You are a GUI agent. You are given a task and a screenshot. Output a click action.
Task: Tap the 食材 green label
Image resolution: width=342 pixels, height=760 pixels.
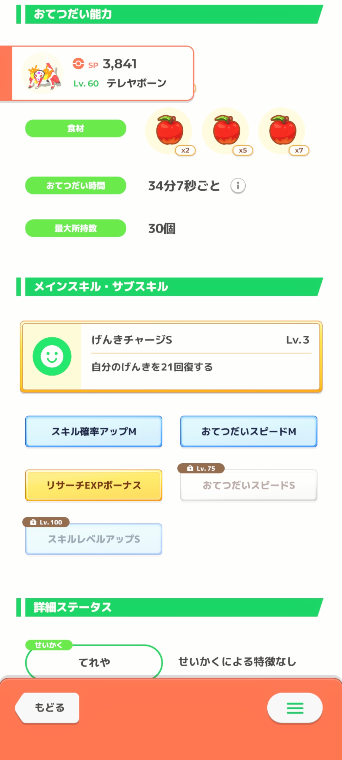point(76,129)
